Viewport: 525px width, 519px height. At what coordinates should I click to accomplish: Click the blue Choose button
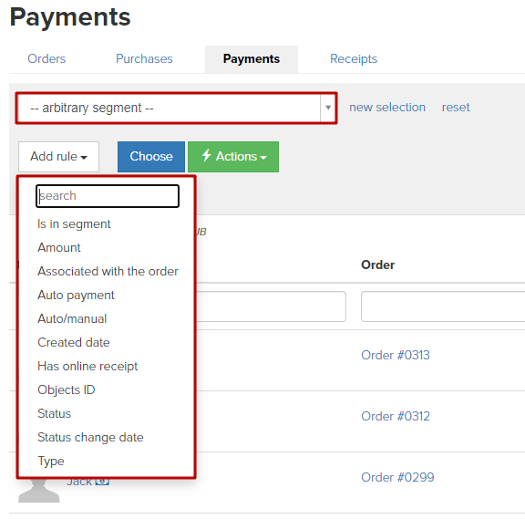[x=151, y=157]
